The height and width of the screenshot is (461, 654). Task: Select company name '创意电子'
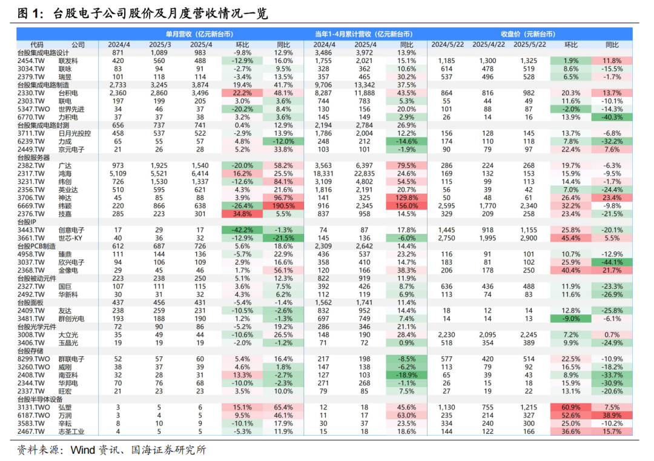point(71,230)
